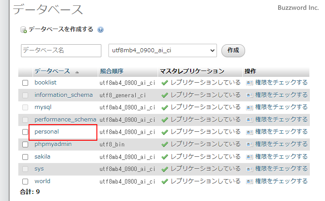
Task: Click the privileges icon in the personal row
Action: [x=250, y=132]
